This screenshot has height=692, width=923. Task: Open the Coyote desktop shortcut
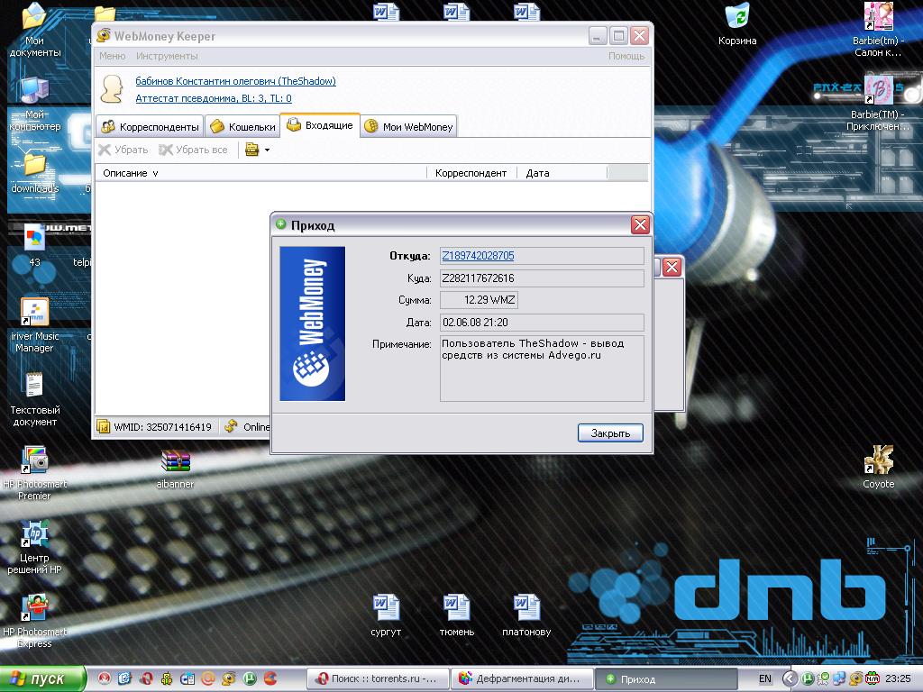[878, 468]
